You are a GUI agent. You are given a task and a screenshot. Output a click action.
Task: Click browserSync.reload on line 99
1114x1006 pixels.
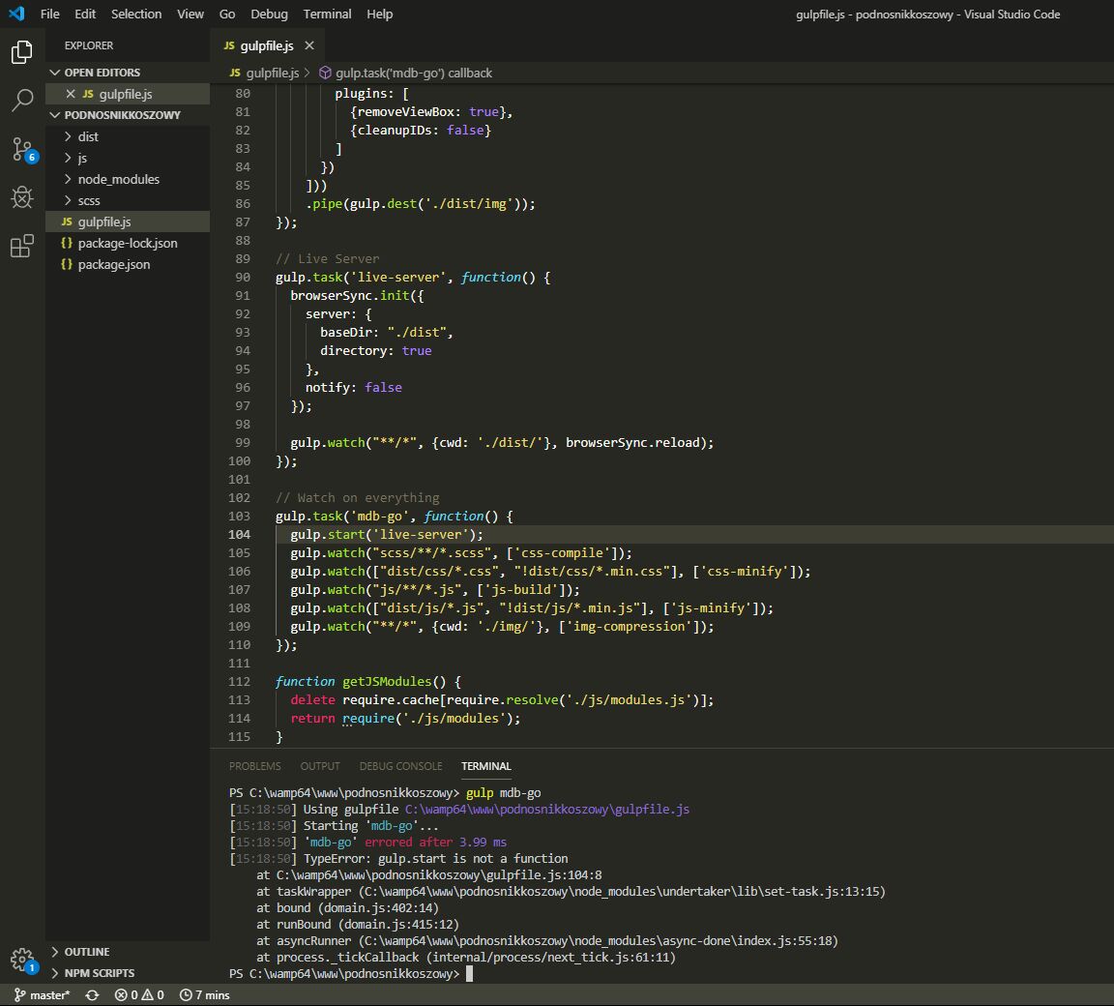tap(632, 443)
